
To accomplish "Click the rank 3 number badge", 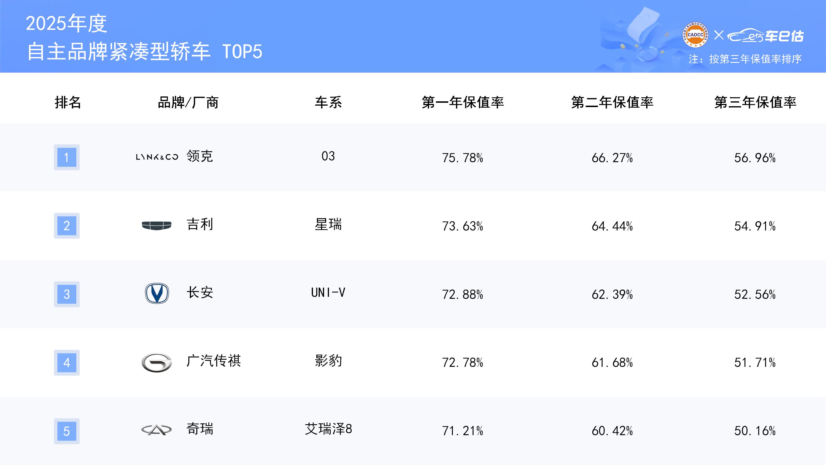I will [x=67, y=294].
